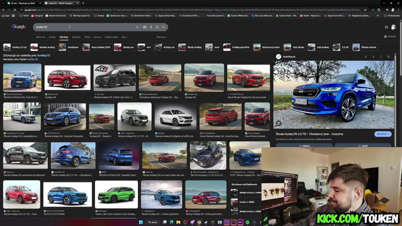Click the Zdieľať share button
Viewport: 402px width, 226px height.
pos(304,146)
